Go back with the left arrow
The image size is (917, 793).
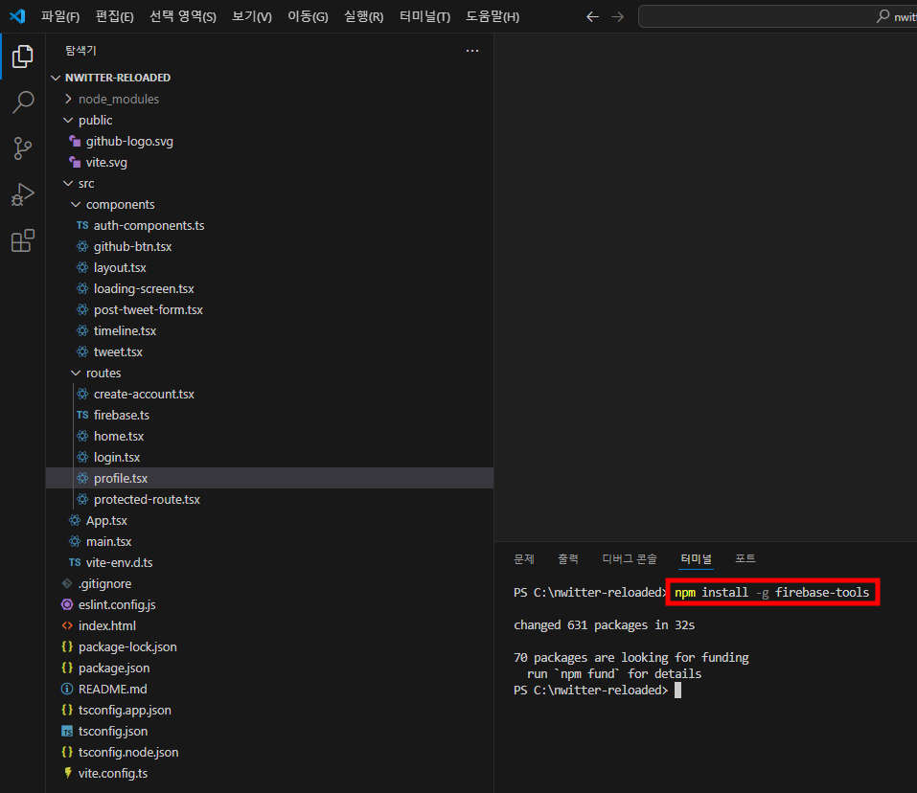[592, 17]
